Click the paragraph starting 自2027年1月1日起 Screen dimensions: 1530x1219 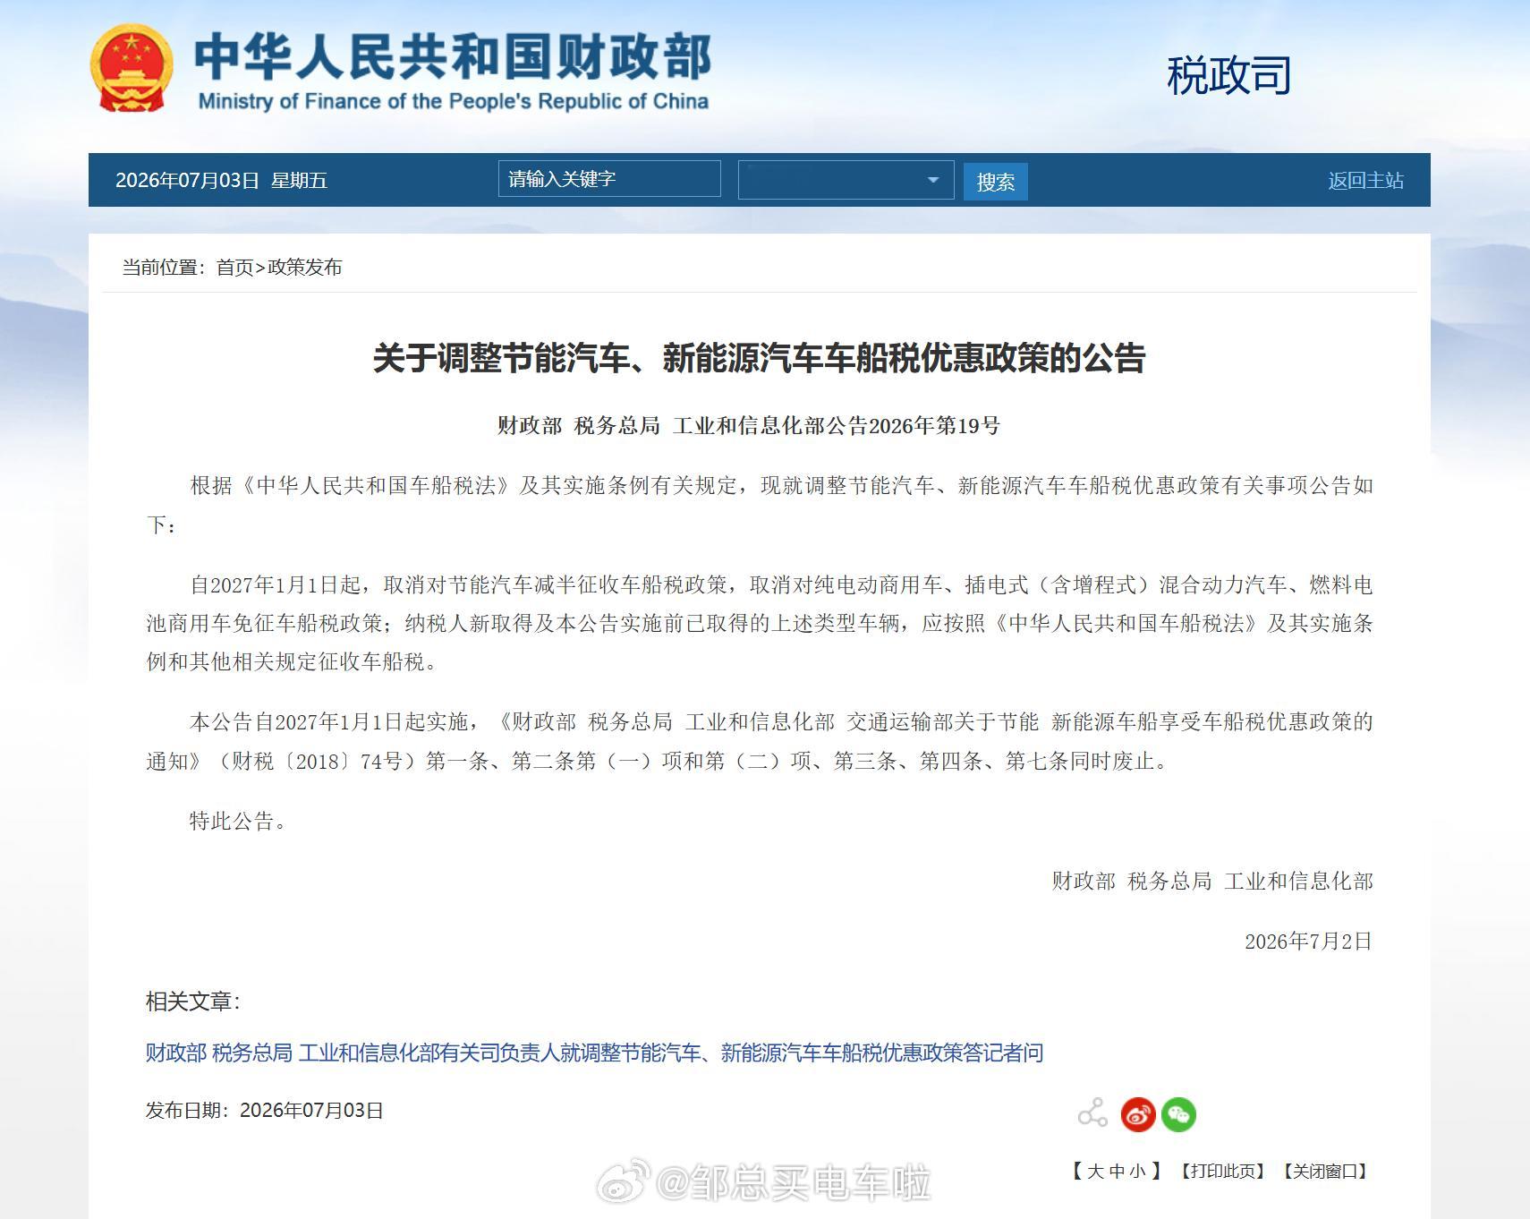point(759,624)
